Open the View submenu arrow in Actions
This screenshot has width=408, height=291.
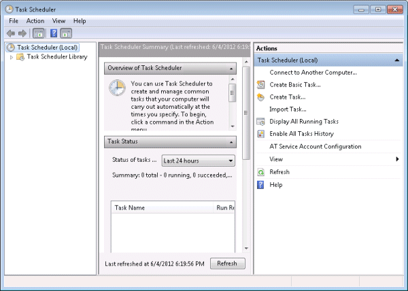pyautogui.click(x=397, y=159)
